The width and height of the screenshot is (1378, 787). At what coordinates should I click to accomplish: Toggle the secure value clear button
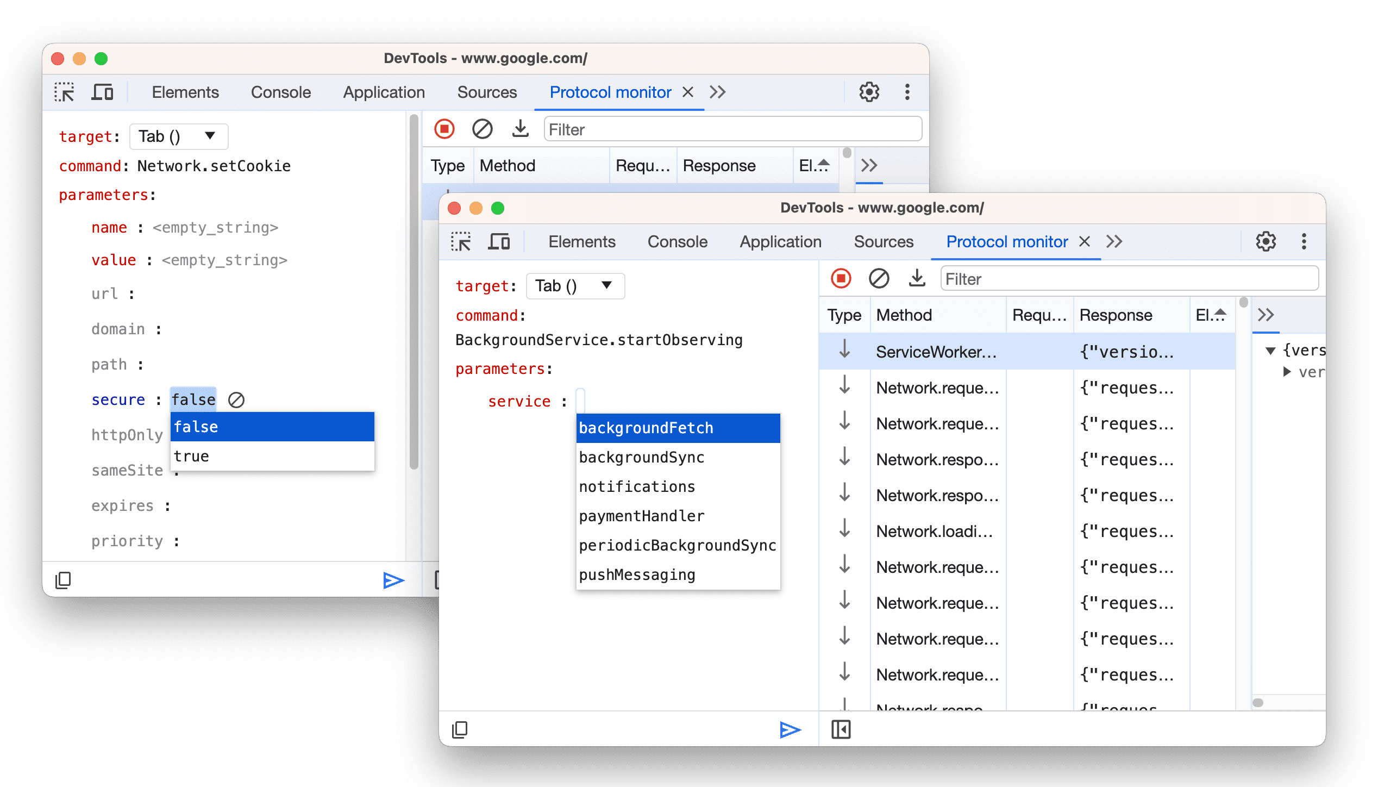pos(239,399)
